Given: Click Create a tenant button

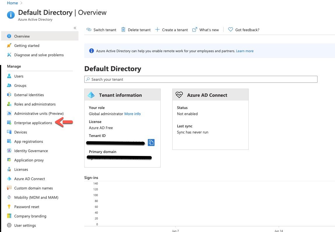Looking at the screenshot, I should pyautogui.click(x=171, y=30).
